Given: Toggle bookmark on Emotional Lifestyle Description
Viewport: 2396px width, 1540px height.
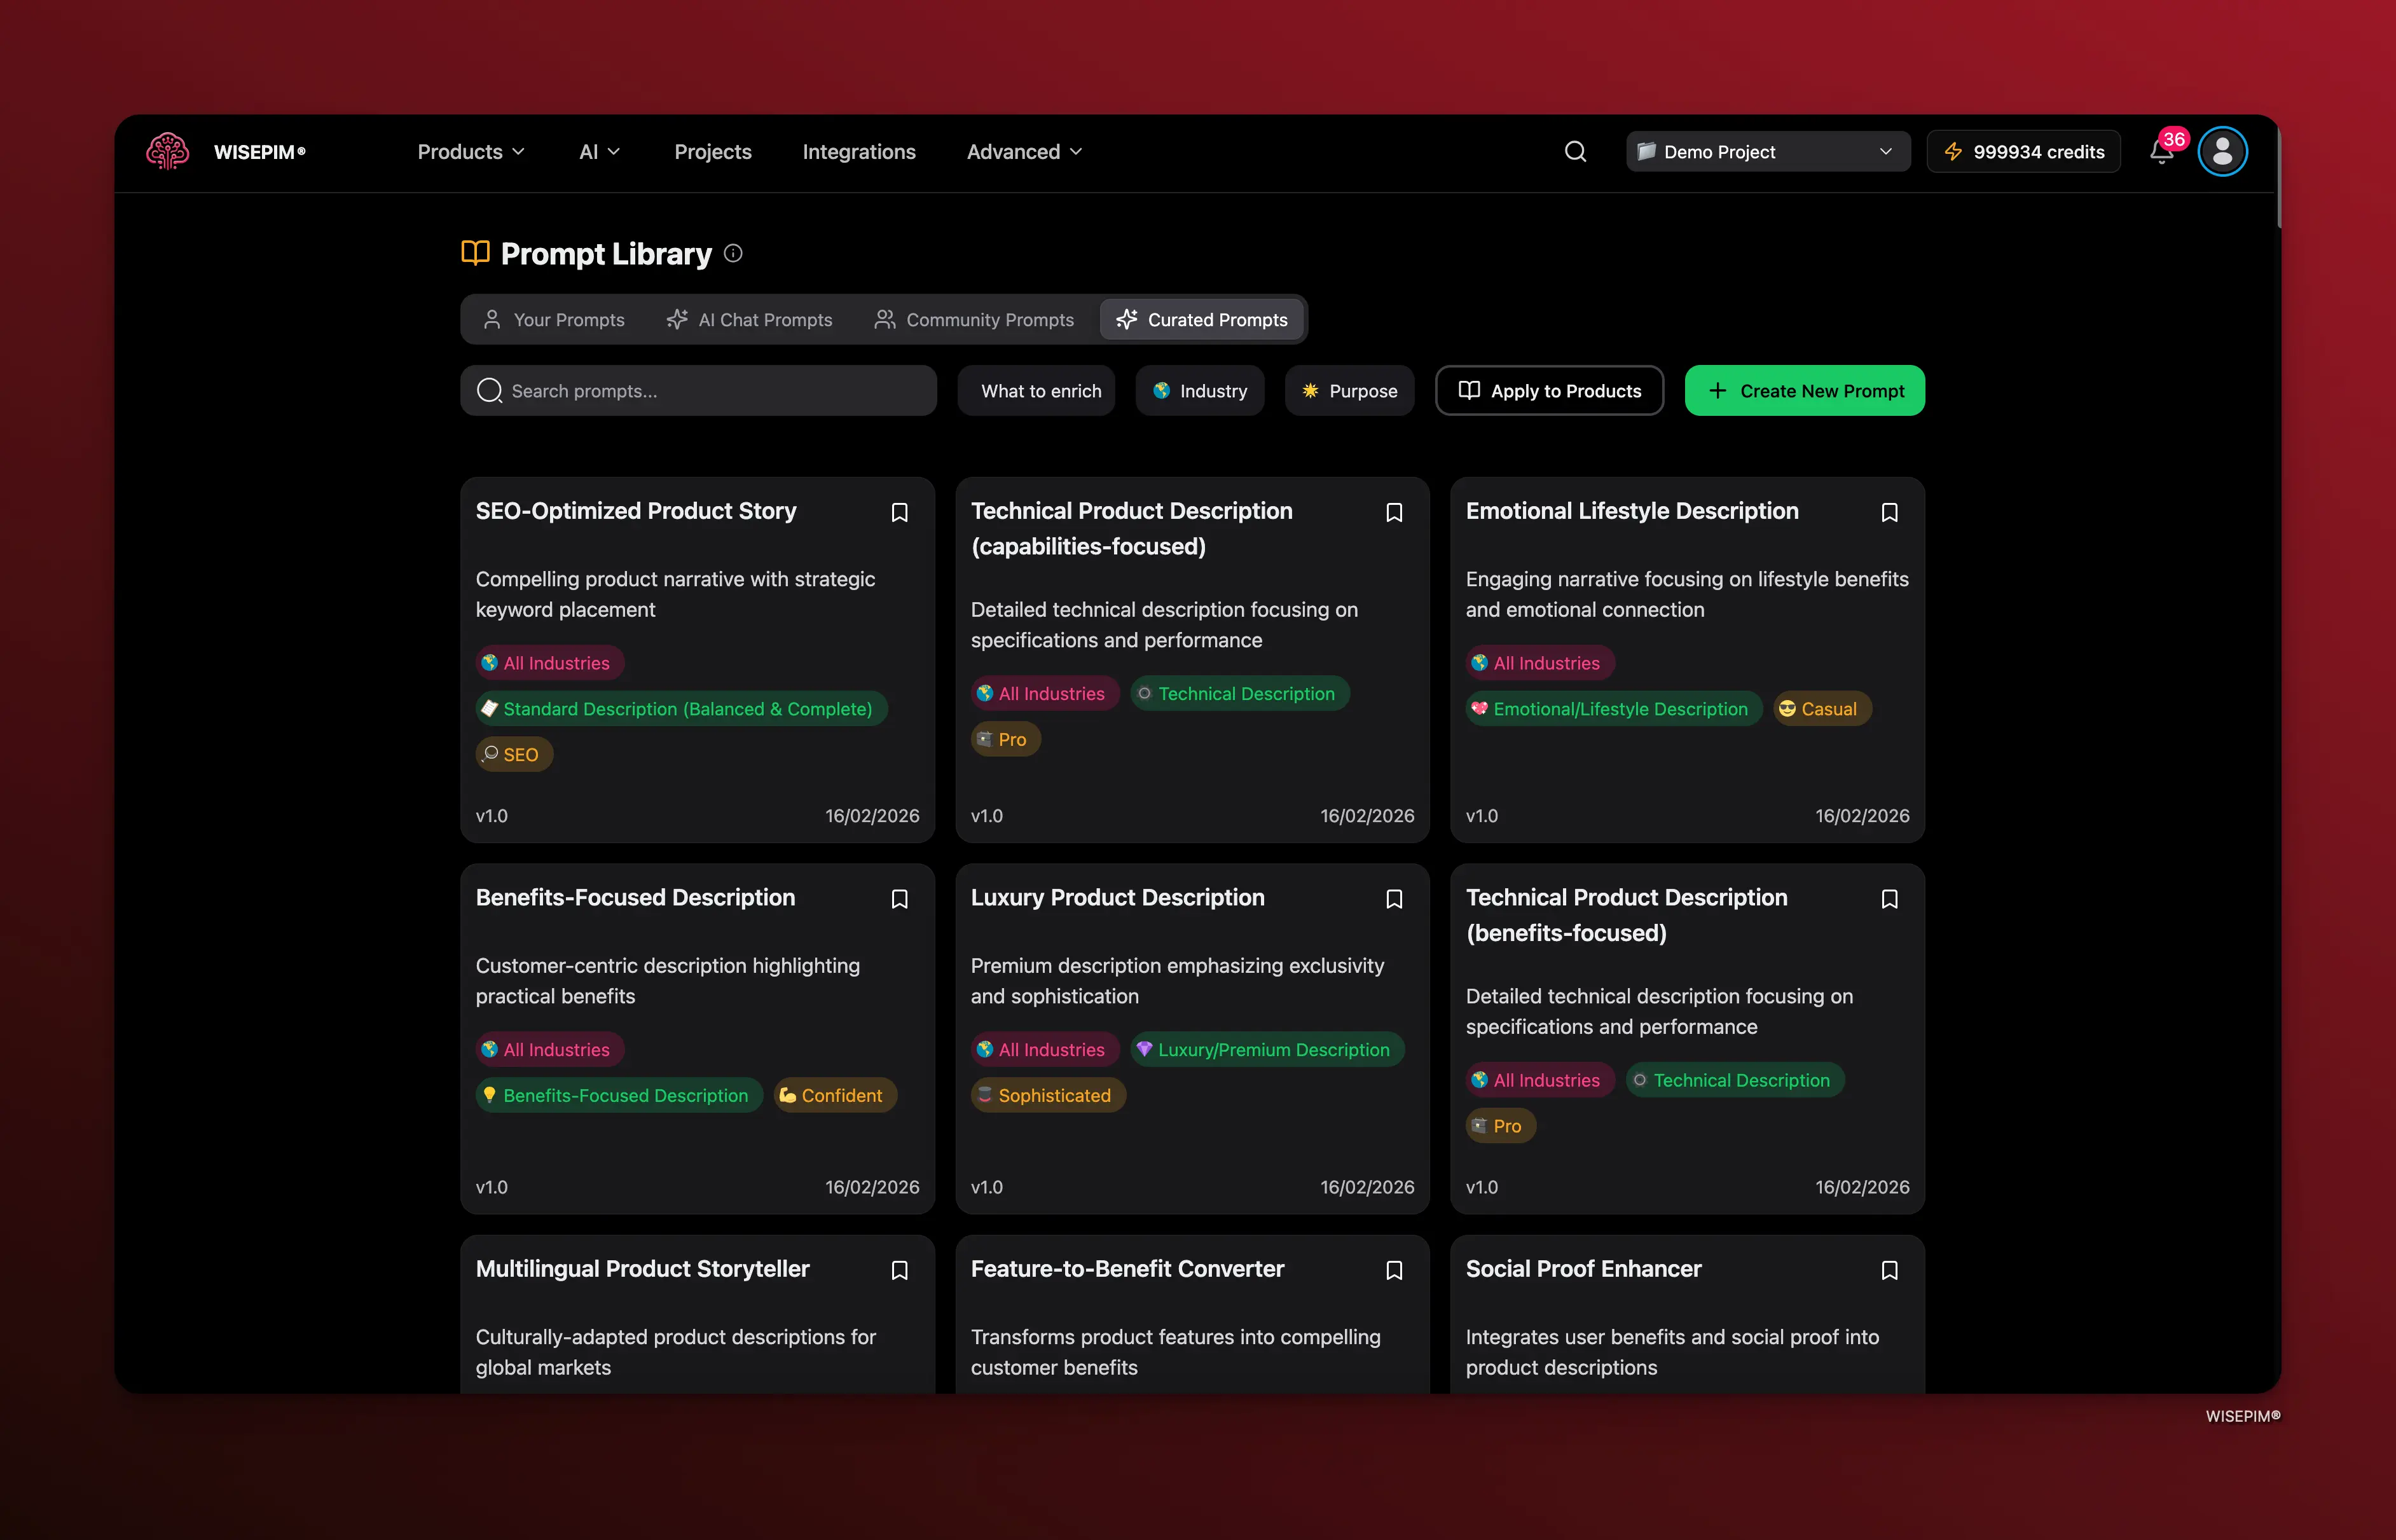Looking at the screenshot, I should tap(1889, 512).
